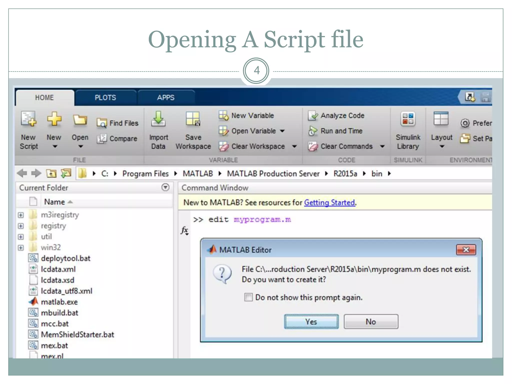Expand the registry folder node

pos(21,226)
